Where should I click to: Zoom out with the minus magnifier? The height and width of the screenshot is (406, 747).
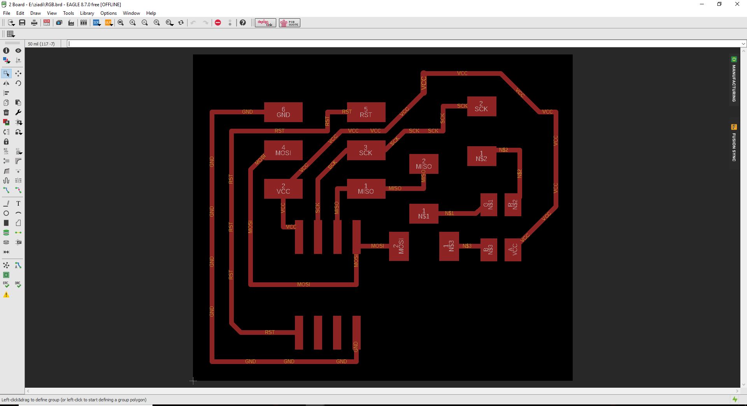click(145, 23)
